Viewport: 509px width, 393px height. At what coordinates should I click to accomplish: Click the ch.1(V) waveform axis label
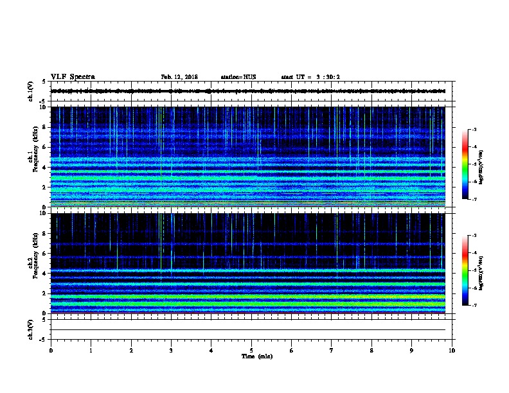click(30, 91)
